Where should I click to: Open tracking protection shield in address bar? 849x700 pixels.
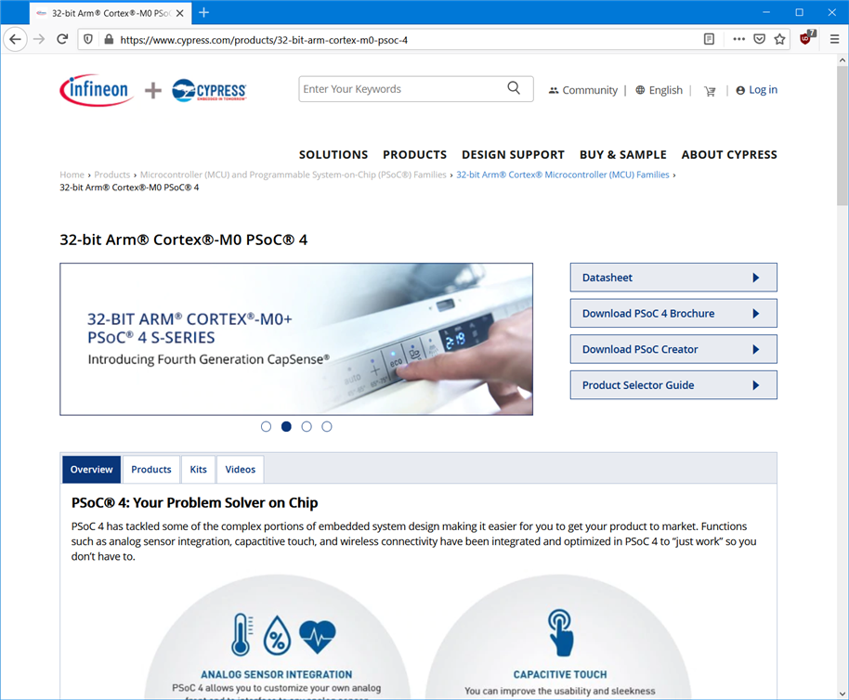tap(88, 40)
